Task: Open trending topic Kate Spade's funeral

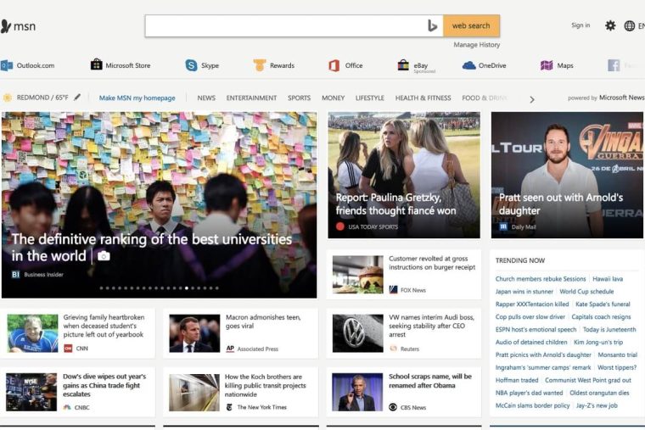Action: (603, 304)
